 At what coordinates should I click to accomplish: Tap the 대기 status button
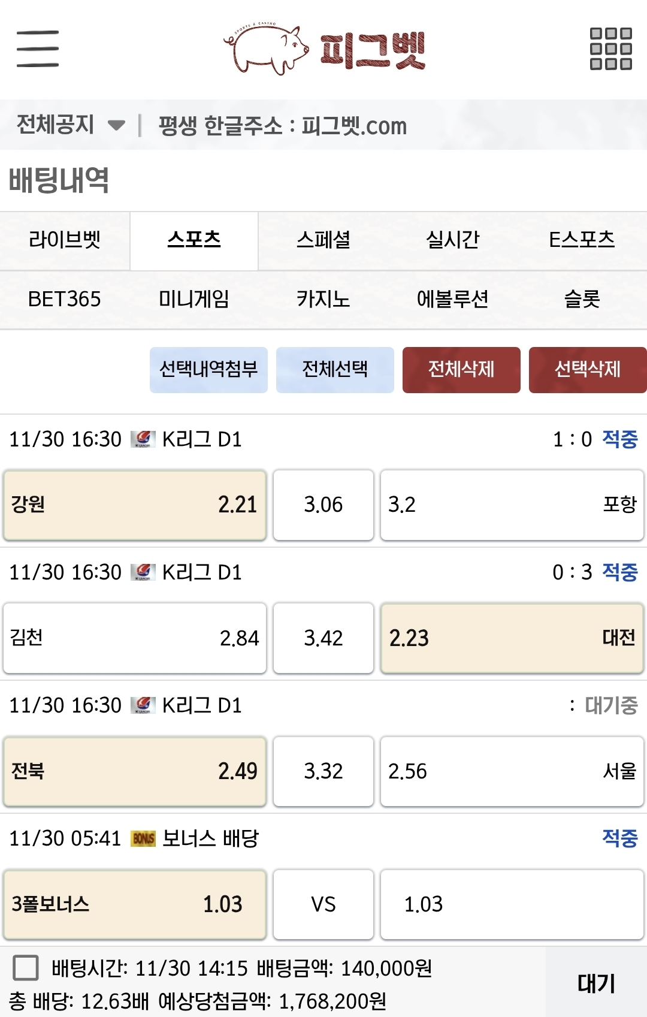coord(596,983)
